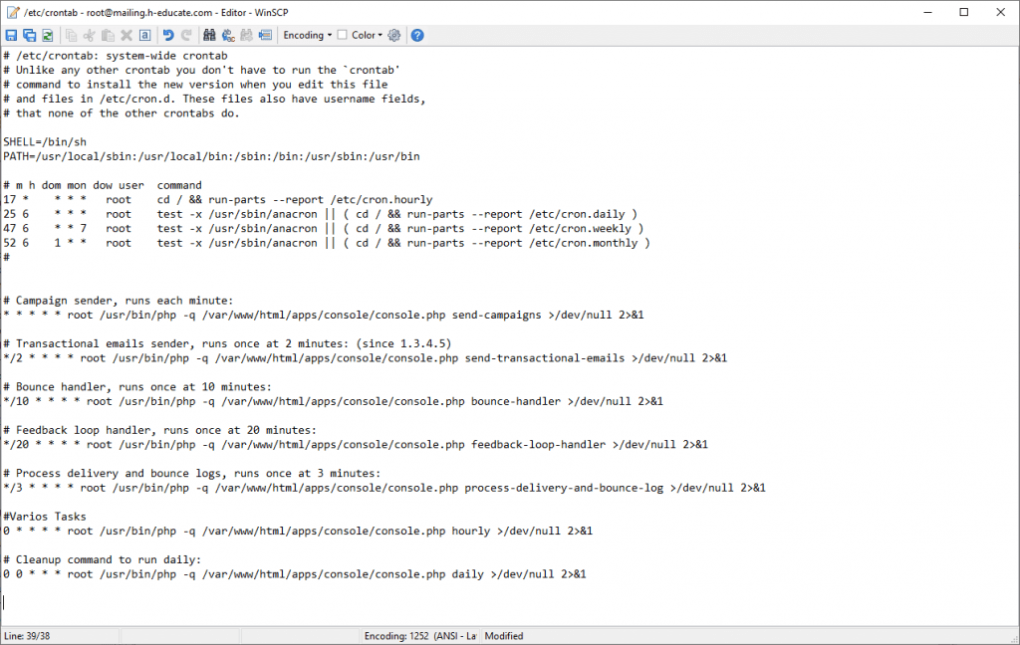Click the '# m h dom mon dow user command' line

[x=103, y=185]
